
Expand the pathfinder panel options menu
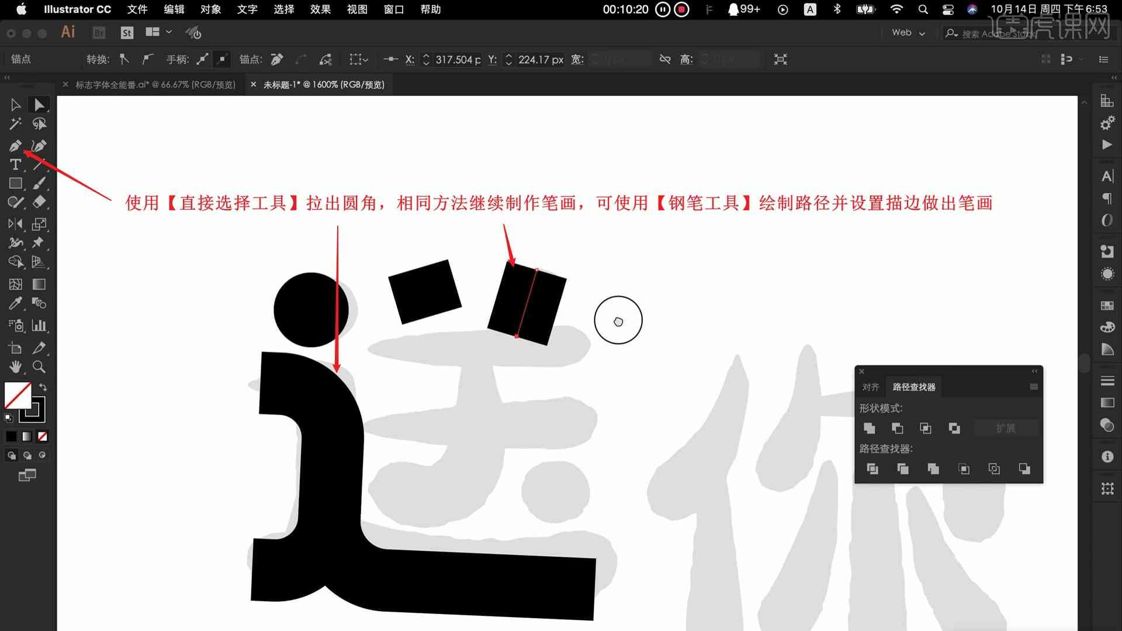coord(1033,387)
